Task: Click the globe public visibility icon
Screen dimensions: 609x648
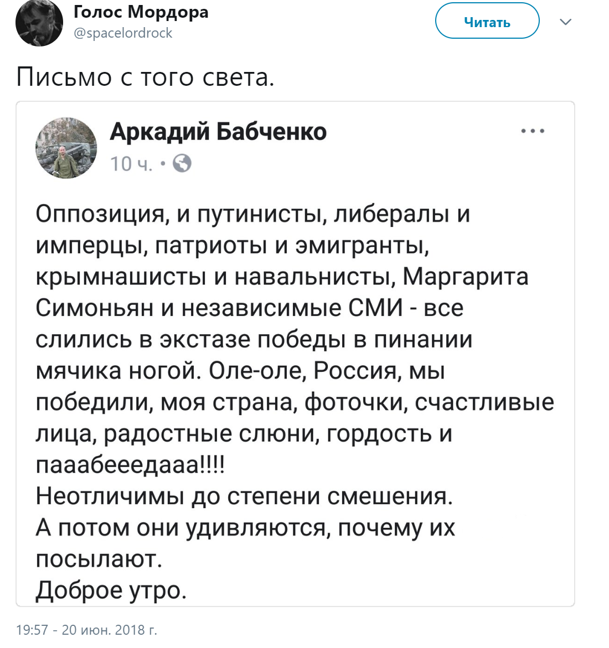Action: click(182, 164)
